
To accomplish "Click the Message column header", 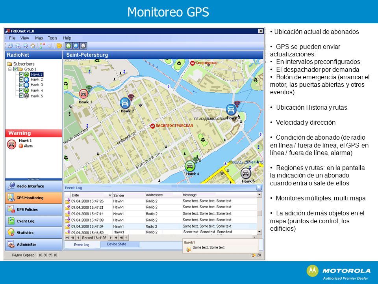I will pos(219,195).
